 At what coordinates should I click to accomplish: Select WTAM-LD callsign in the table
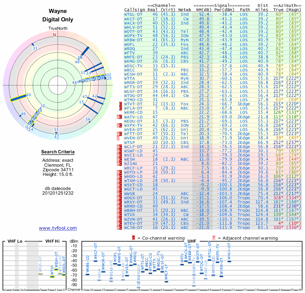(x=133, y=181)
